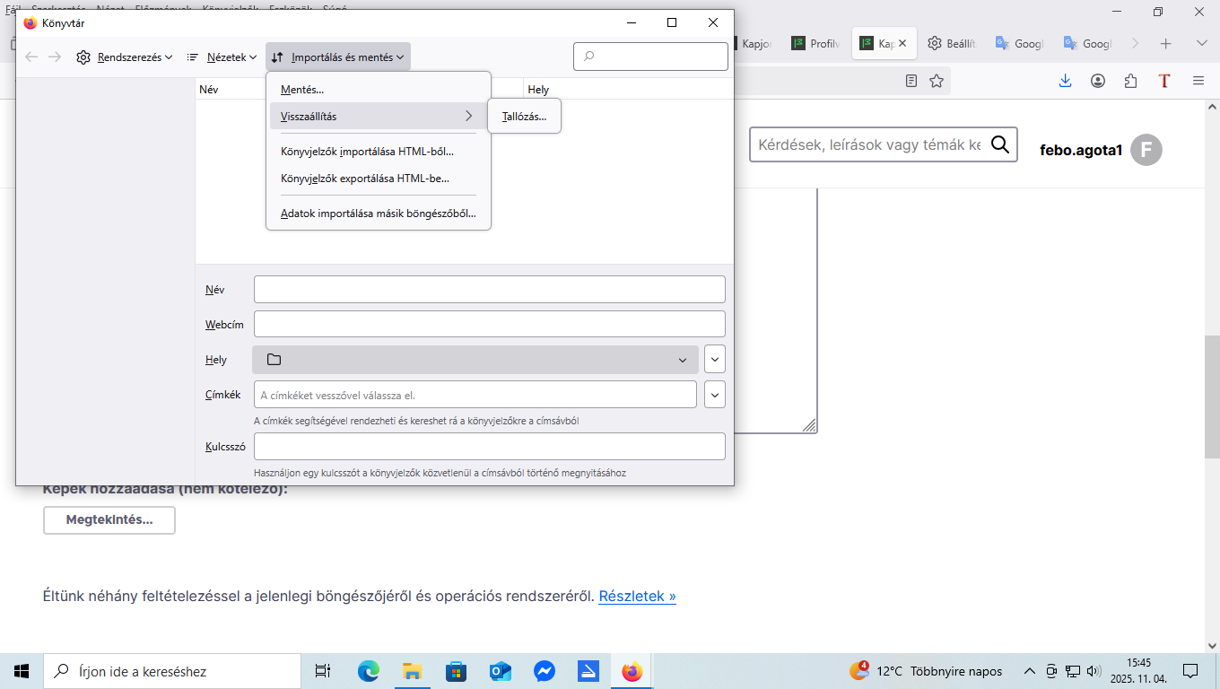Open the Firefox account profile icon
The image size is (1220, 689).
1098,81
